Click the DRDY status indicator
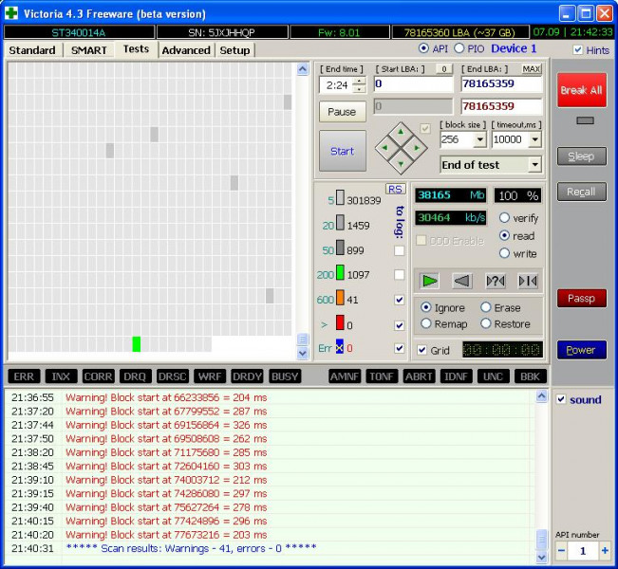 click(x=247, y=376)
